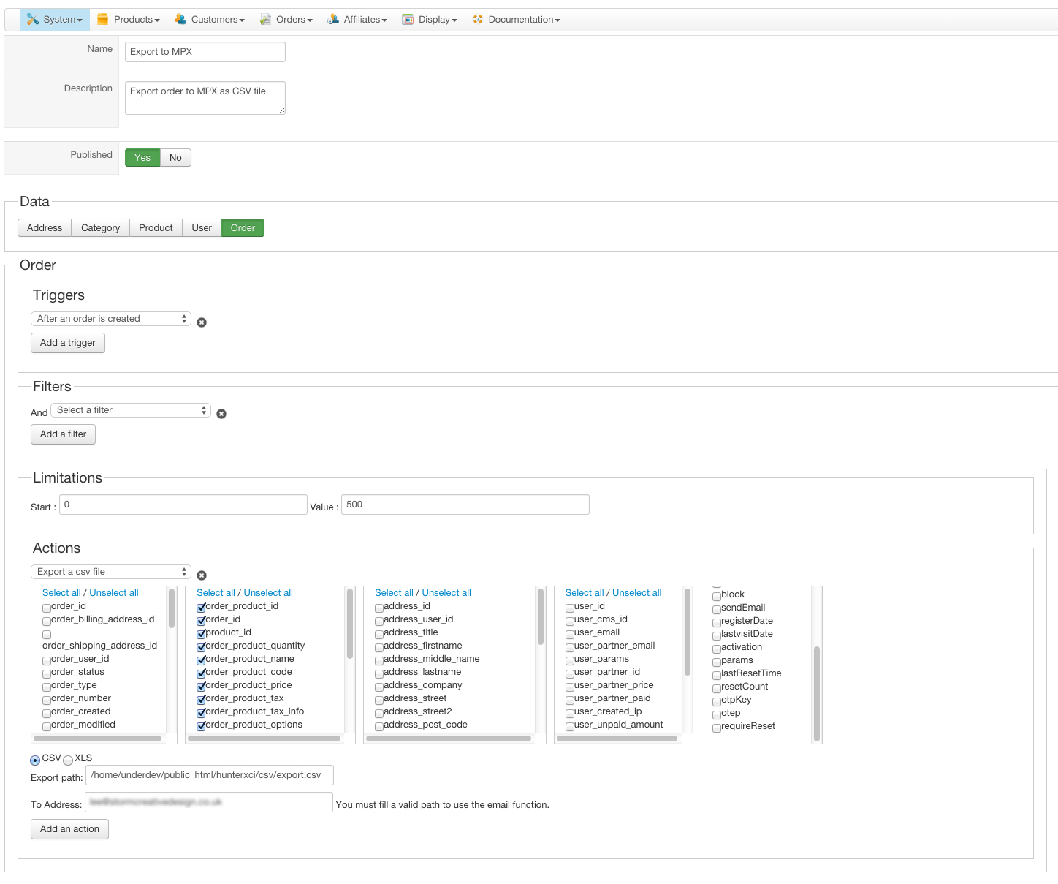Switch to the Category data tab
The image size is (1058, 884).
tap(101, 228)
